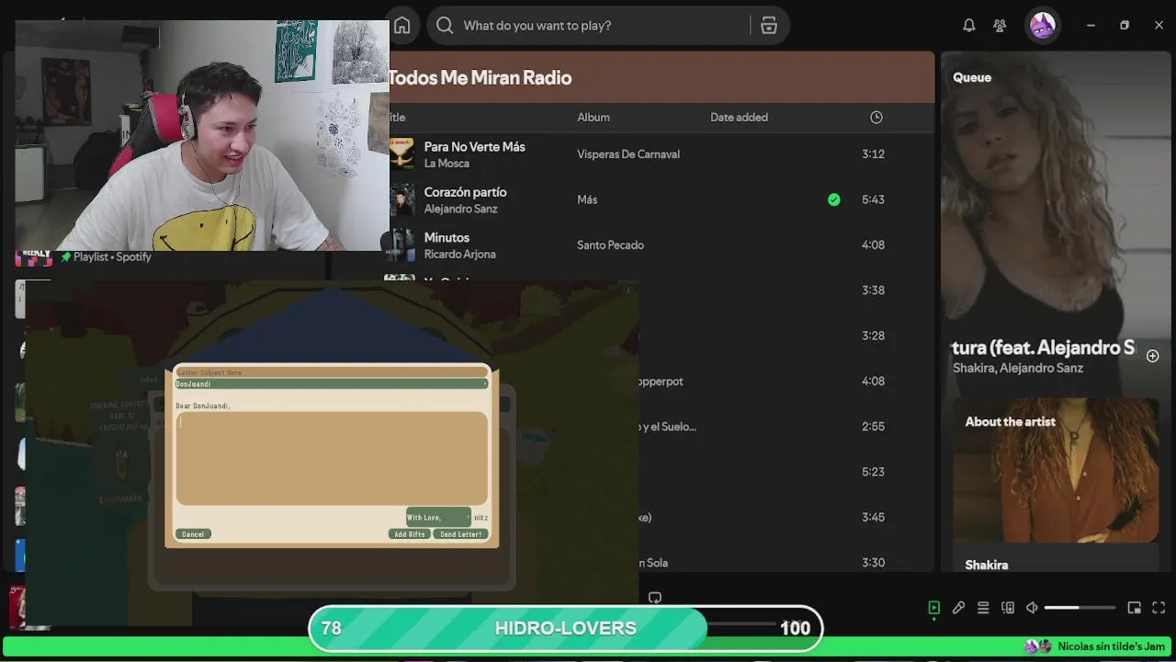Open the Lyrics microphone icon
Viewport: 1176px width, 662px height.
[958, 608]
